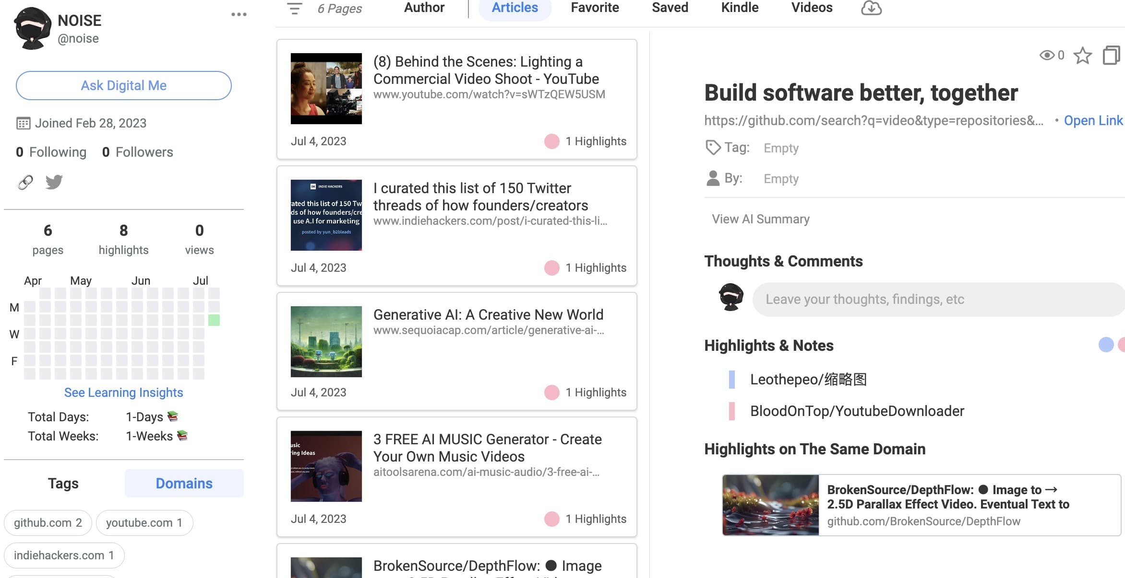Click the copy pages icon
The image size is (1125, 578).
coord(1111,56)
